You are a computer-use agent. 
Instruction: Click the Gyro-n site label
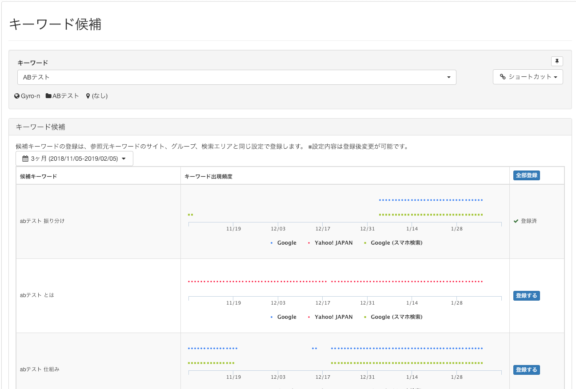click(x=30, y=96)
